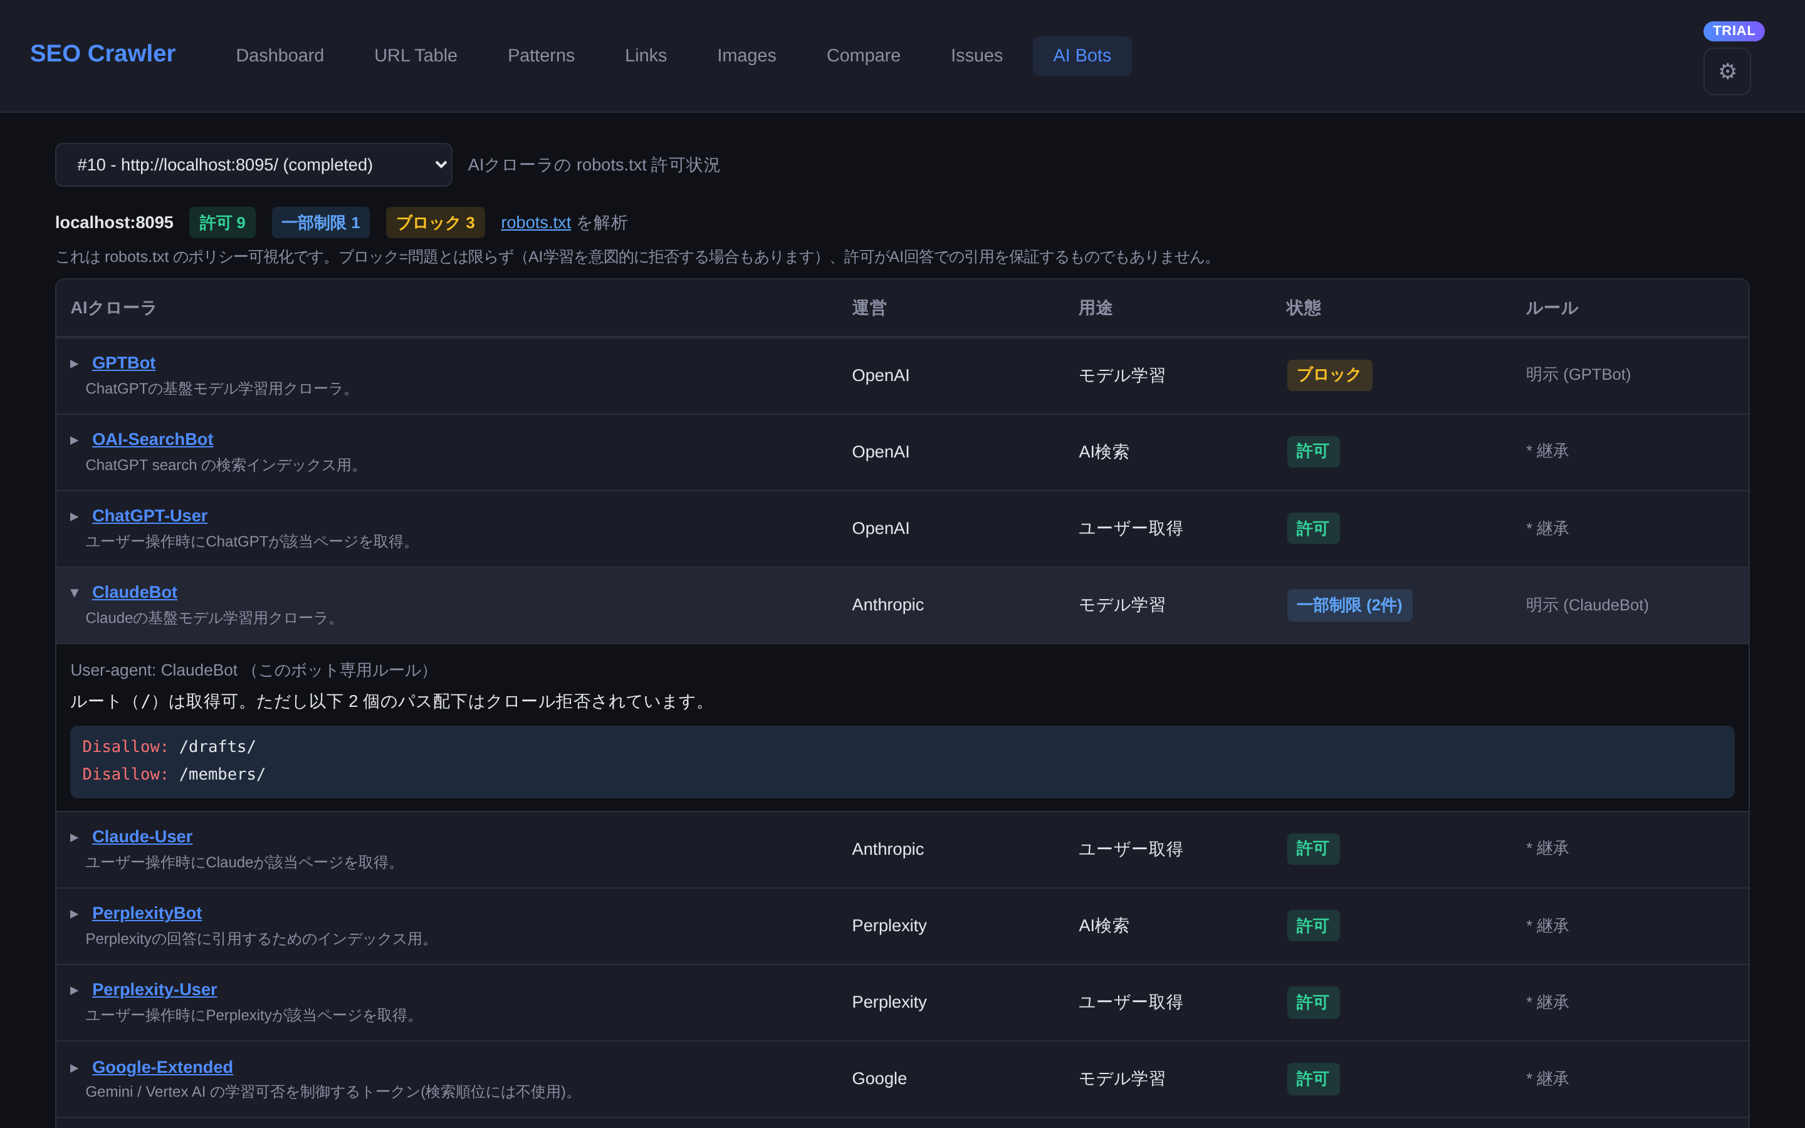Open the OAI-SearchBot link
The image size is (1805, 1128).
(x=153, y=439)
